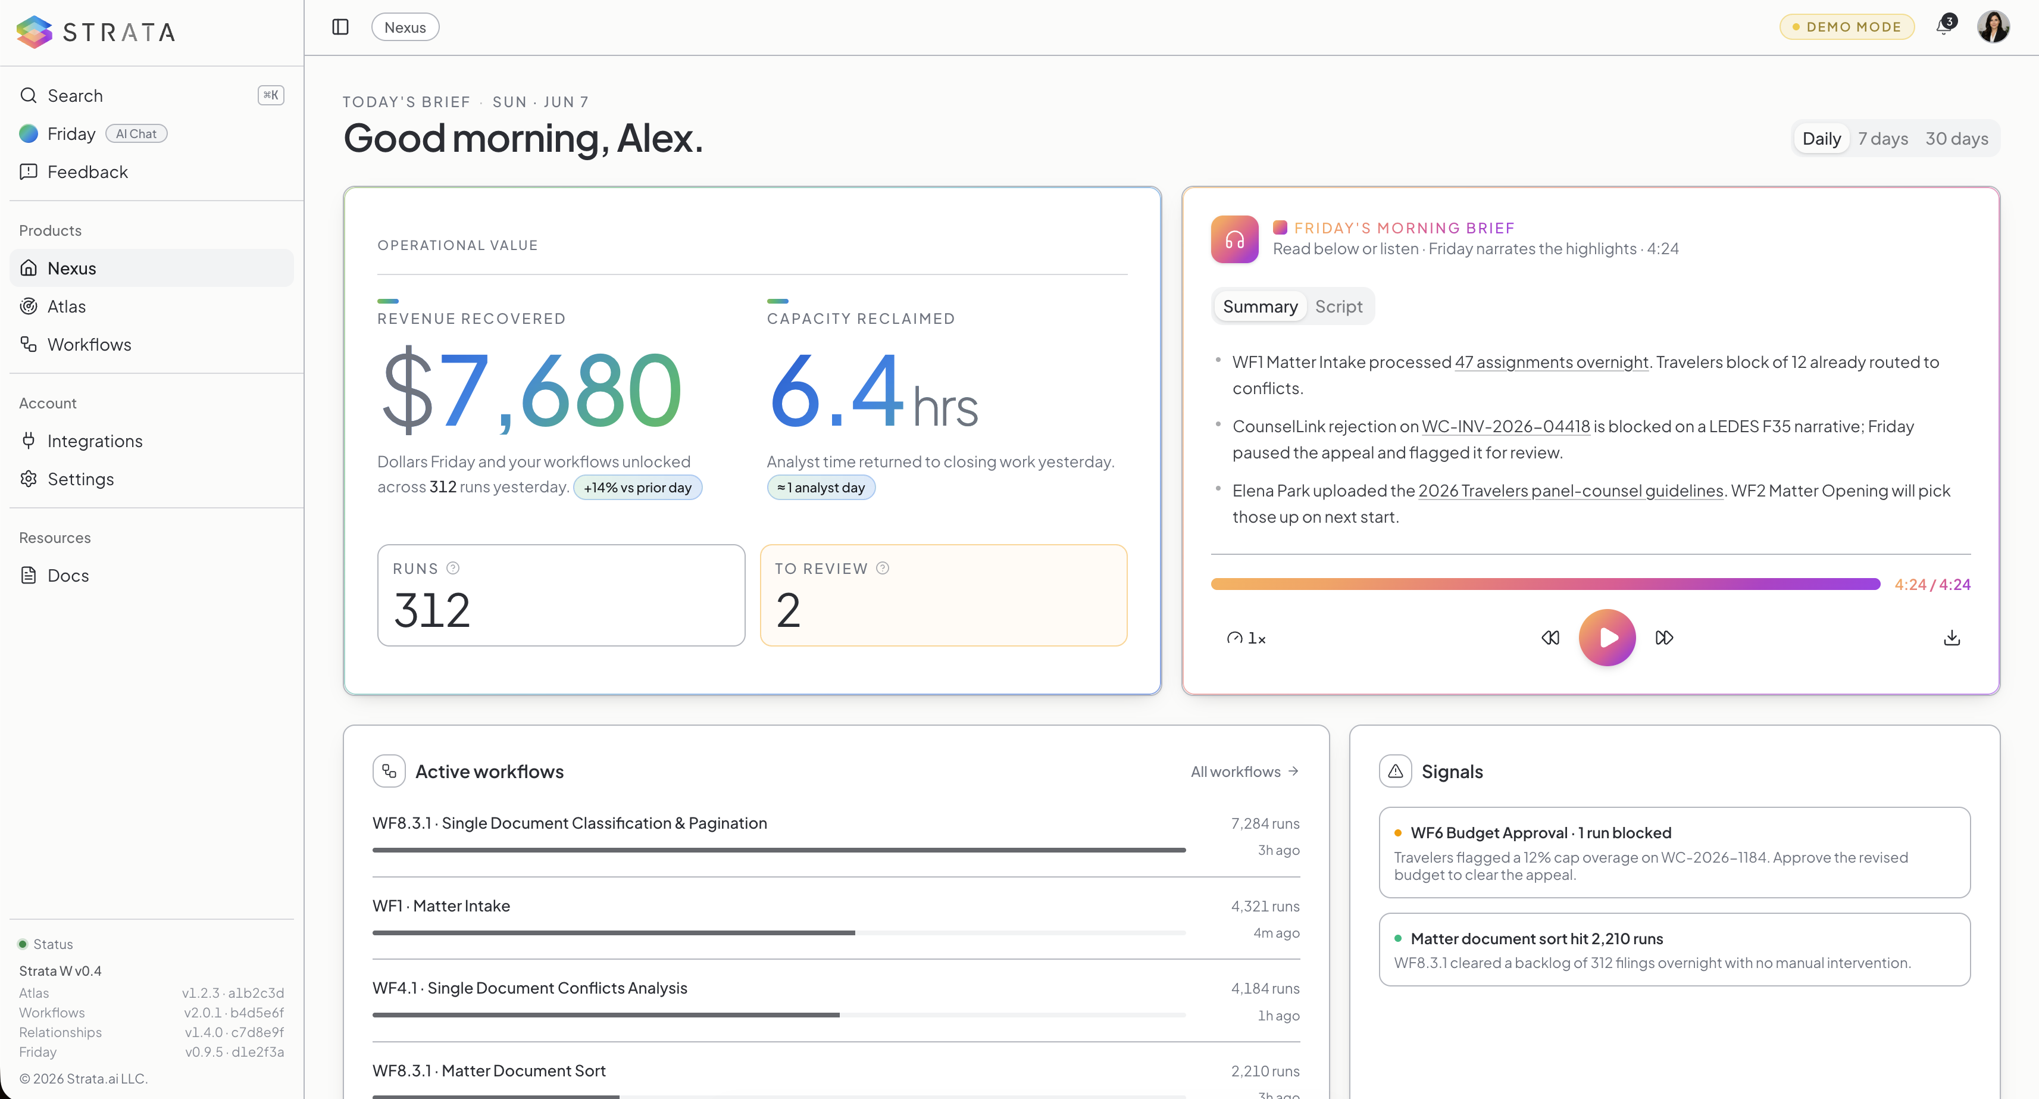The width and height of the screenshot is (2039, 1099).
Task: Click the Signals warning triangle icon
Action: (x=1396, y=770)
